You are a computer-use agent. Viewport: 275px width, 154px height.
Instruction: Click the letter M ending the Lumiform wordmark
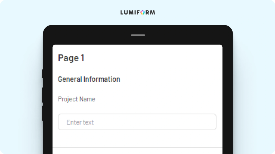(x=153, y=12)
